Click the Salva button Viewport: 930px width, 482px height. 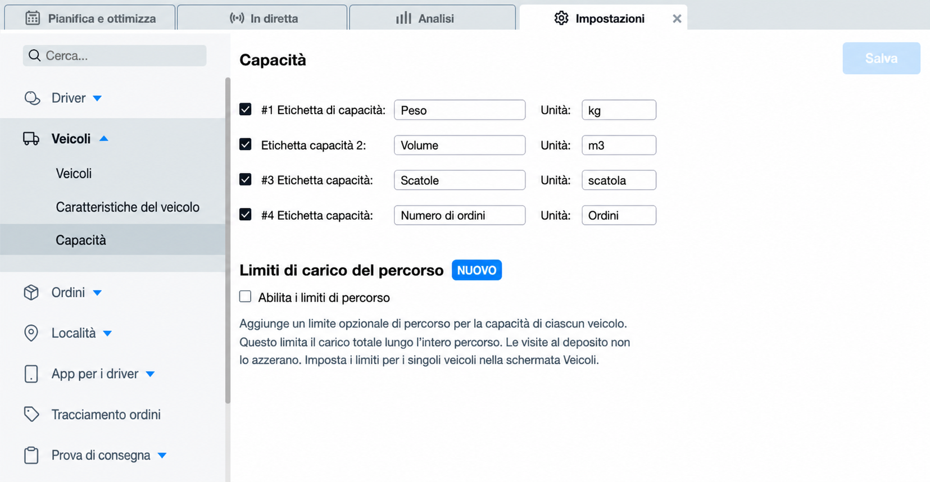(881, 58)
